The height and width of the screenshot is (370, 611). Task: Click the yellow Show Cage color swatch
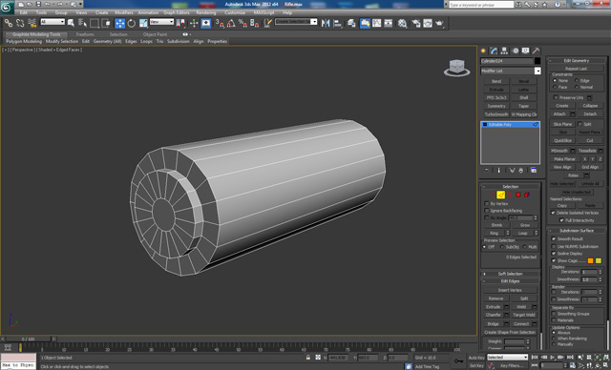599,260
